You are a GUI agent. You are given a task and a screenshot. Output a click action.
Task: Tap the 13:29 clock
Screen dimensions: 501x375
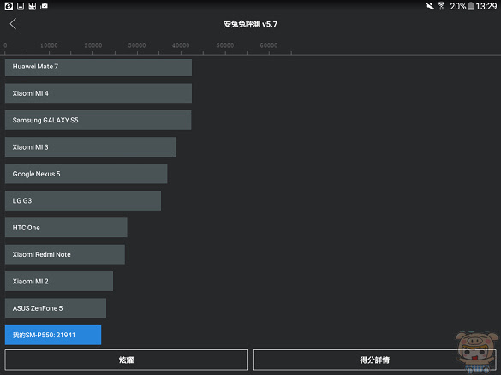(x=486, y=6)
